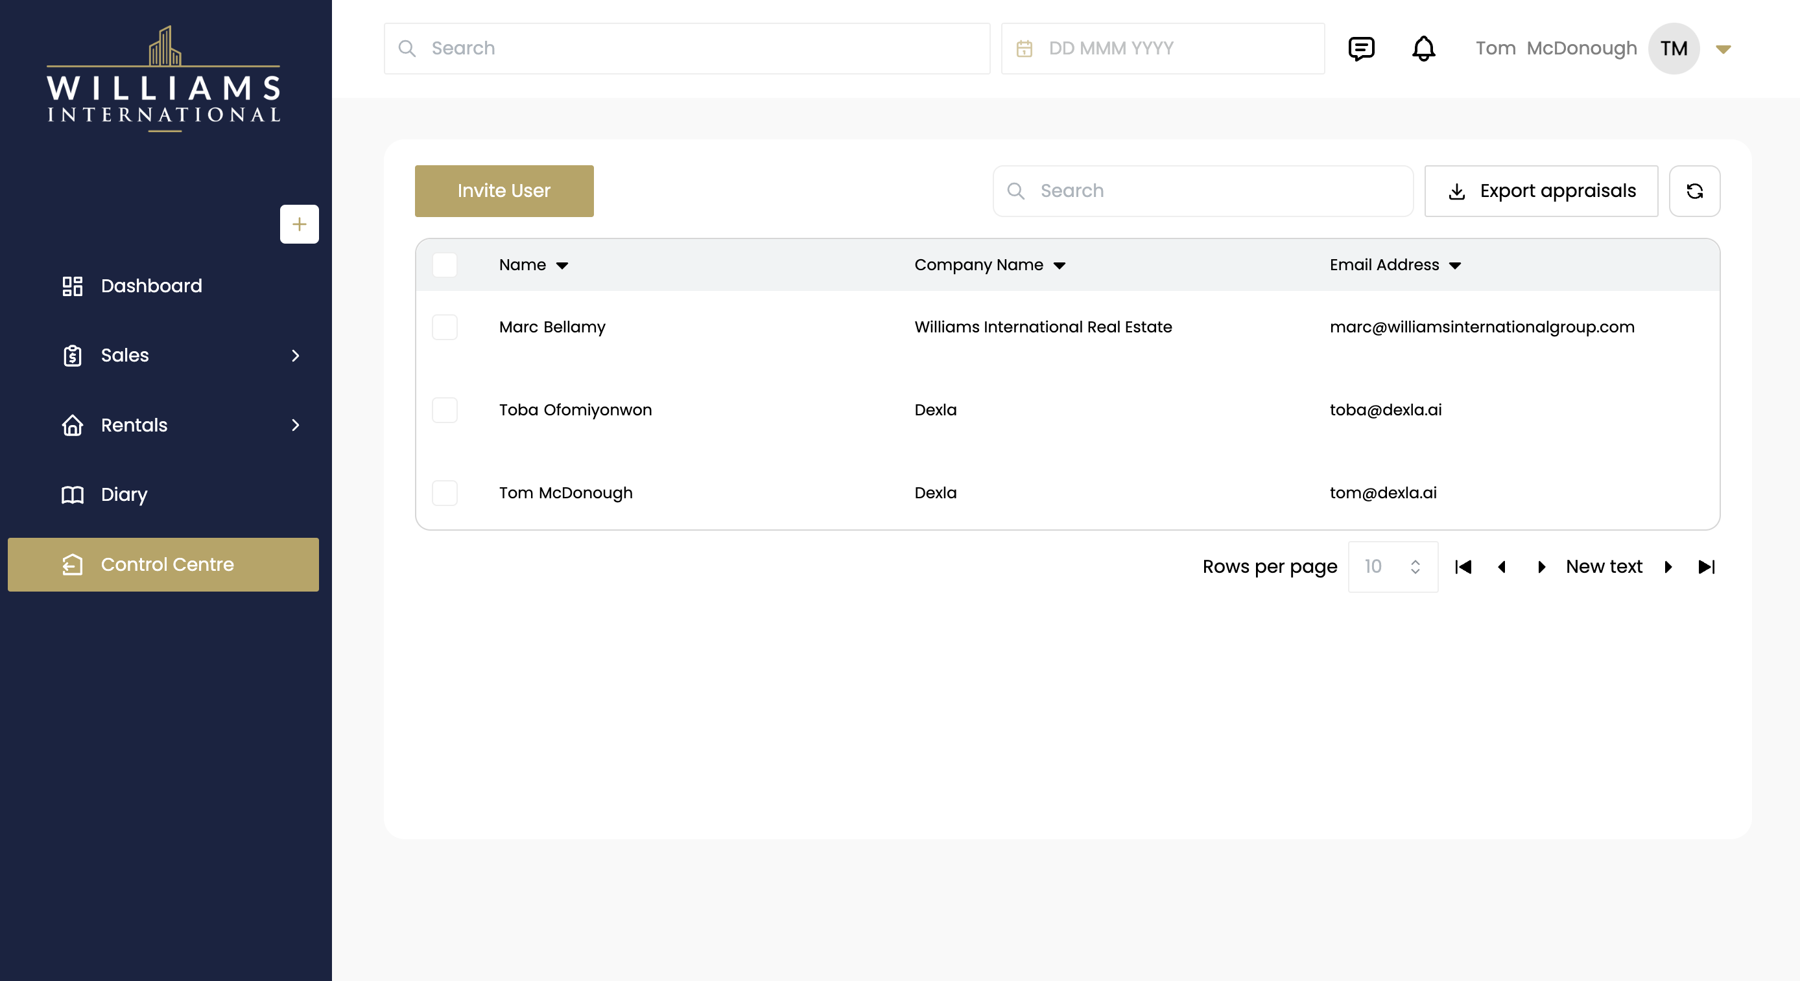Click the plus add button in sidebar

pos(299,224)
